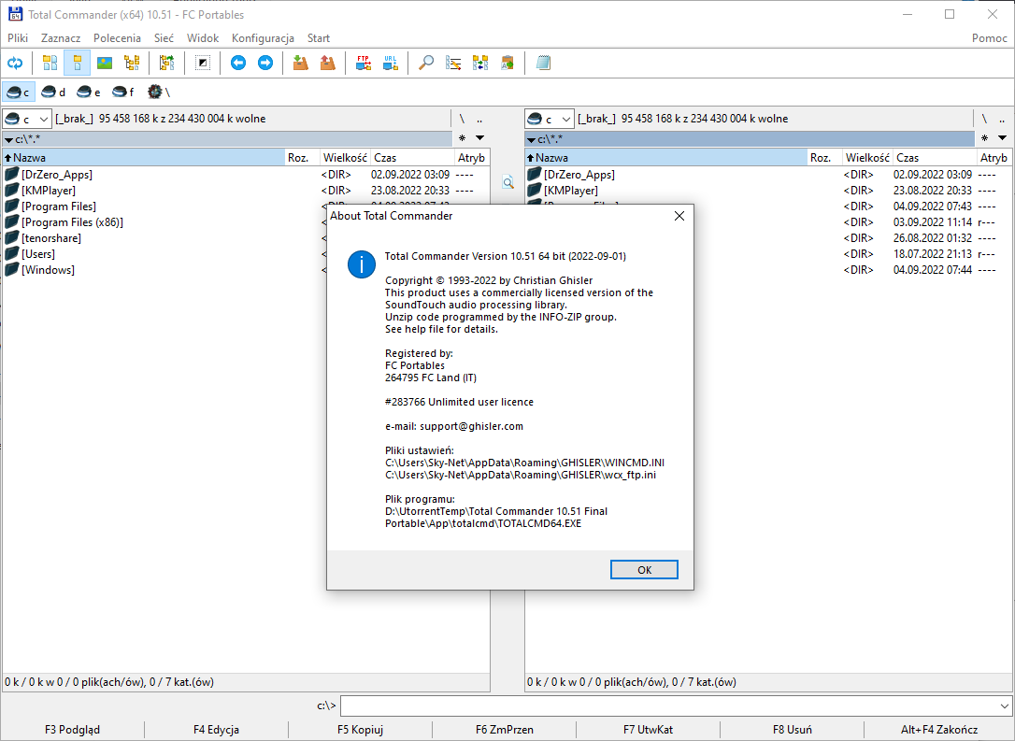
Task: Open the Start menu item
Action: pos(319,38)
